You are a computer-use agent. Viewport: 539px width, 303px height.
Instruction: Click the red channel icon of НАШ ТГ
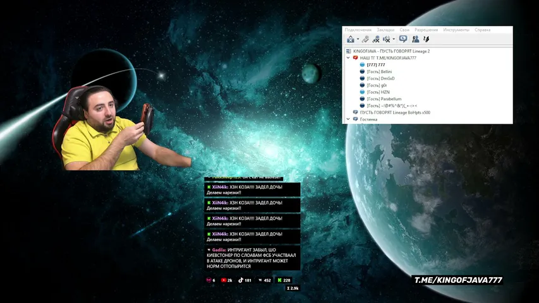click(356, 58)
